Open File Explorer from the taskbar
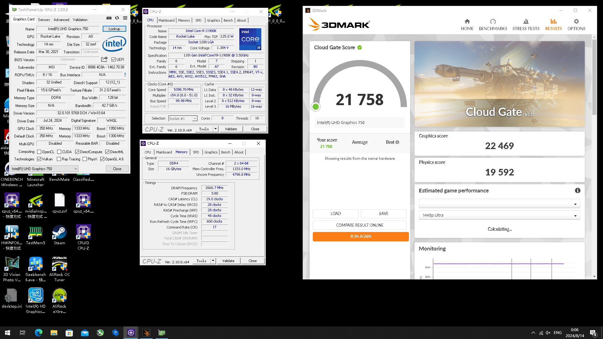Screen dimensions: 603x339 pyautogui.click(x=54, y=333)
